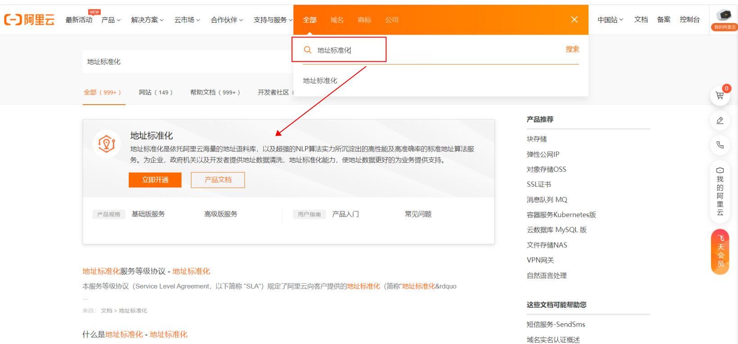The width and height of the screenshot is (738, 344).
Task: Open the SSL证书 product recommendation
Action: click(x=539, y=184)
